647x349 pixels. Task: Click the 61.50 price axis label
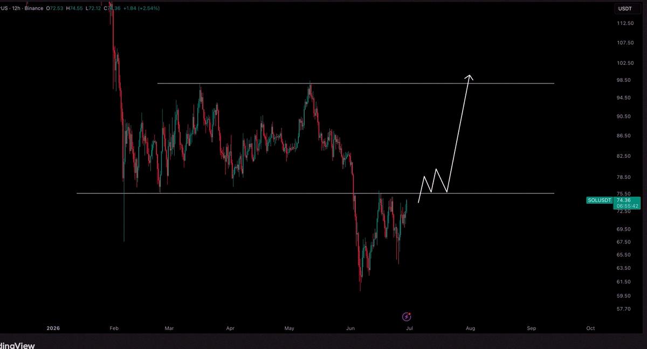623,282
